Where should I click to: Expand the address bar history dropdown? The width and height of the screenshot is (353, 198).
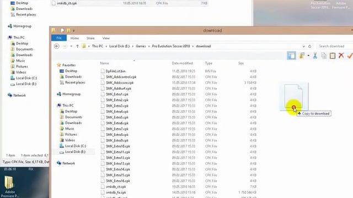tap(304, 46)
